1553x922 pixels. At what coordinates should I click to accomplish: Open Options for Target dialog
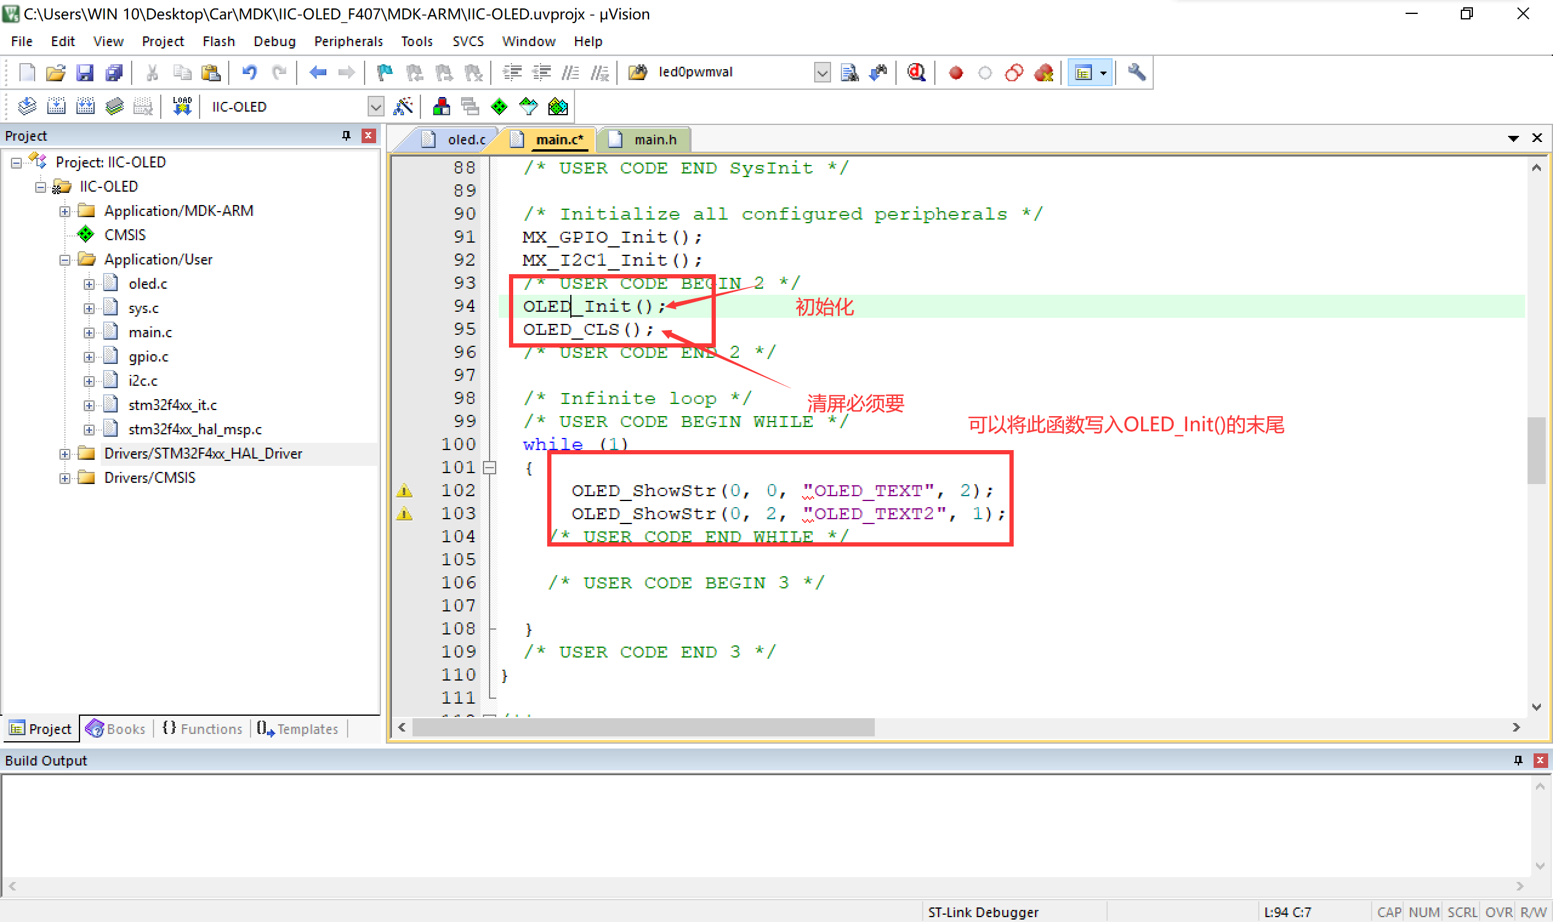[404, 106]
